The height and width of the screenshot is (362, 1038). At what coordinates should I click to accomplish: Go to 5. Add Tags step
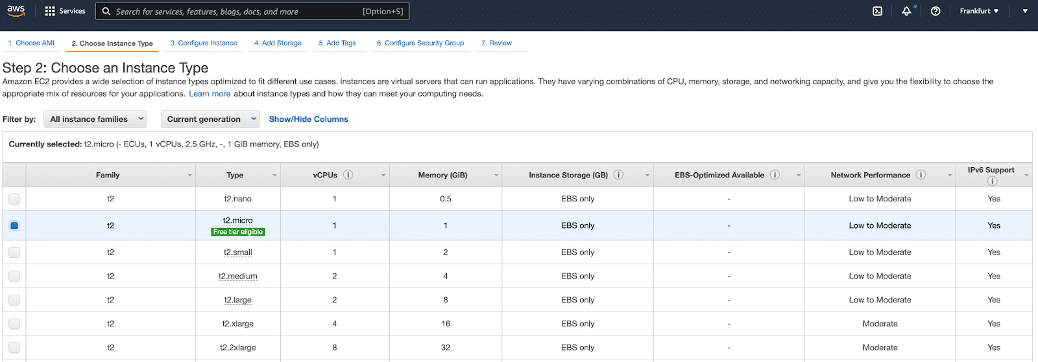(337, 43)
